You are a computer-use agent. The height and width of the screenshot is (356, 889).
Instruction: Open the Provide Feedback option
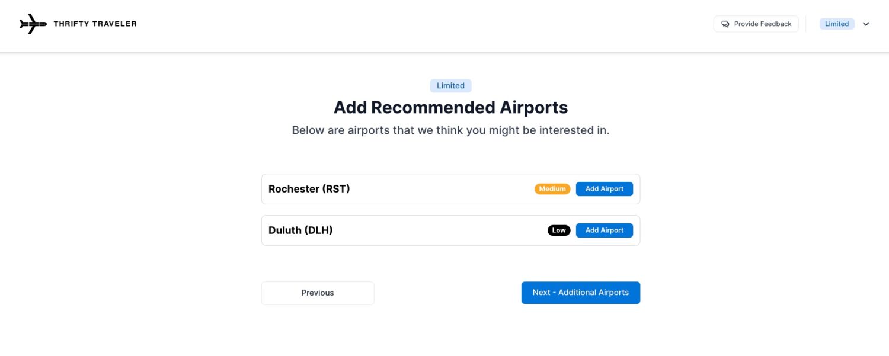tap(763, 24)
